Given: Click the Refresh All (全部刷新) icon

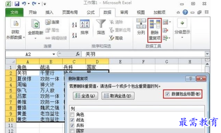Looking at the screenshot, I should point(35,24).
